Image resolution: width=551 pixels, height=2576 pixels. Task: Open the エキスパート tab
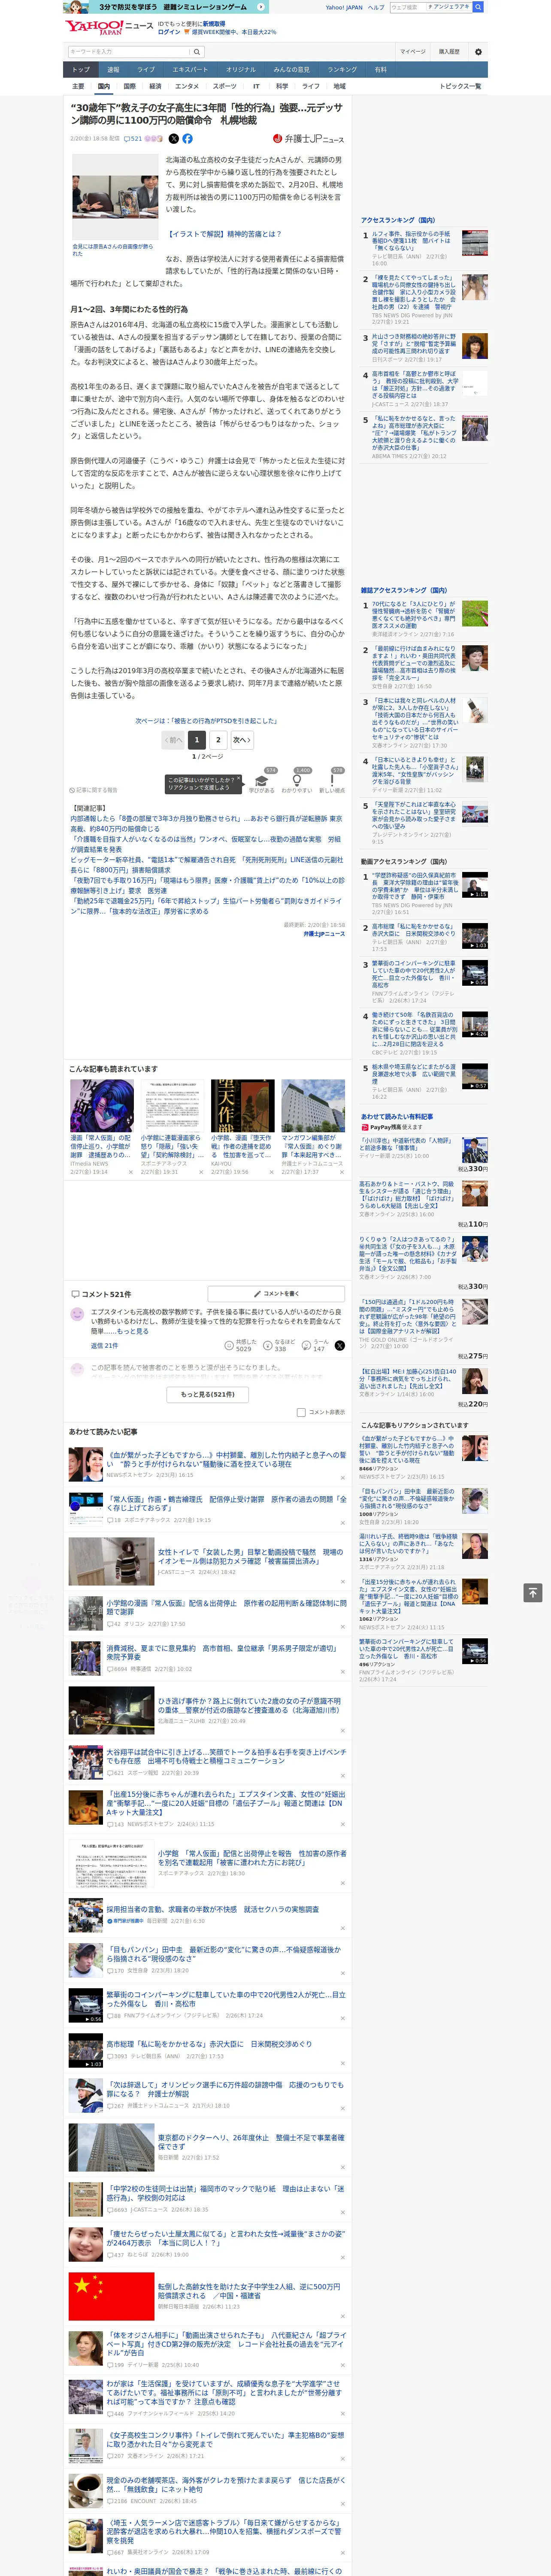click(x=190, y=70)
